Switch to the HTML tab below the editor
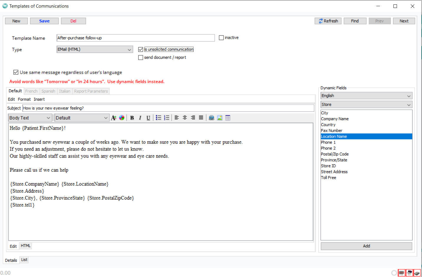Viewport: 422px width, 277px height. 25,246
